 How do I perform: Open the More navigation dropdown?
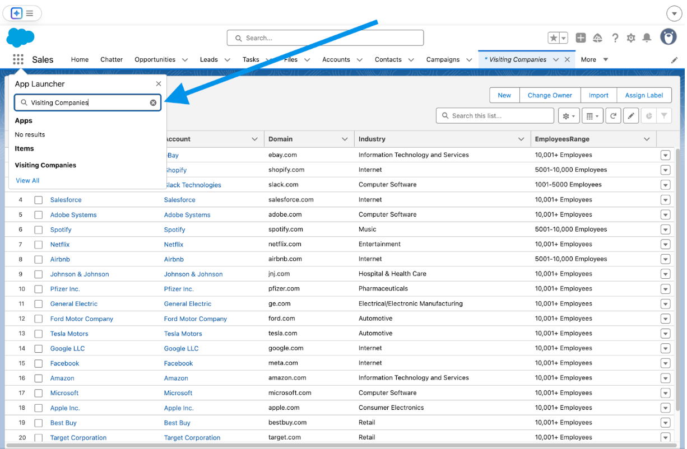(594, 59)
